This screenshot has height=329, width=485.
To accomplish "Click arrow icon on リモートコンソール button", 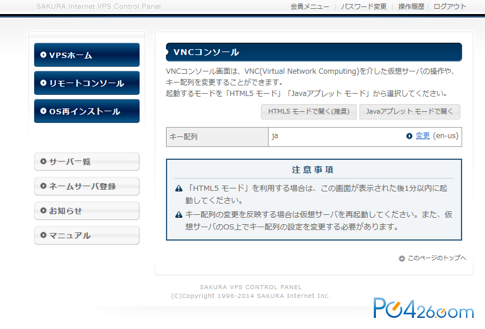I will [43, 83].
